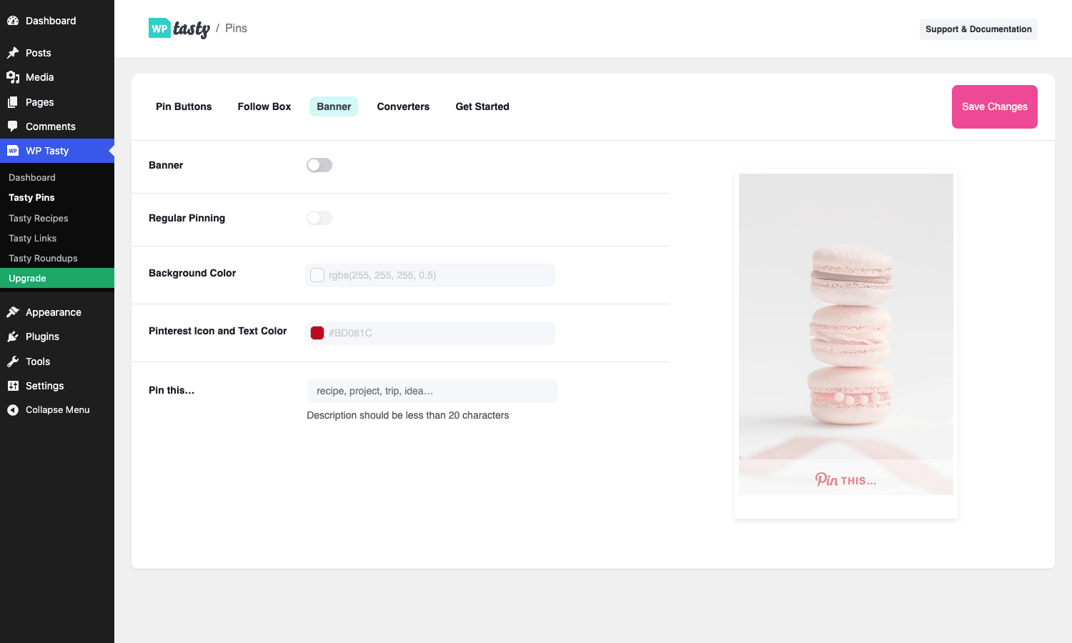
Task: Open Tasty Roundups submenu item
Action: coord(43,258)
